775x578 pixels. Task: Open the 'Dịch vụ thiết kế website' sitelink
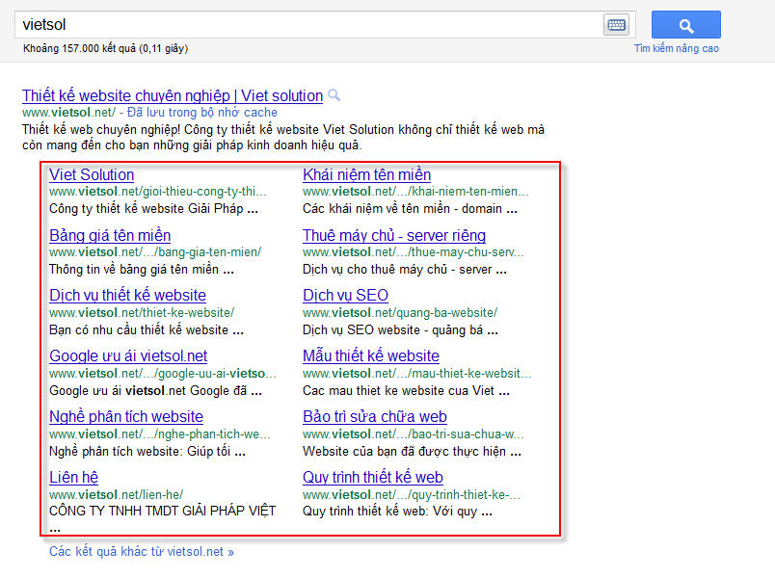pos(127,296)
